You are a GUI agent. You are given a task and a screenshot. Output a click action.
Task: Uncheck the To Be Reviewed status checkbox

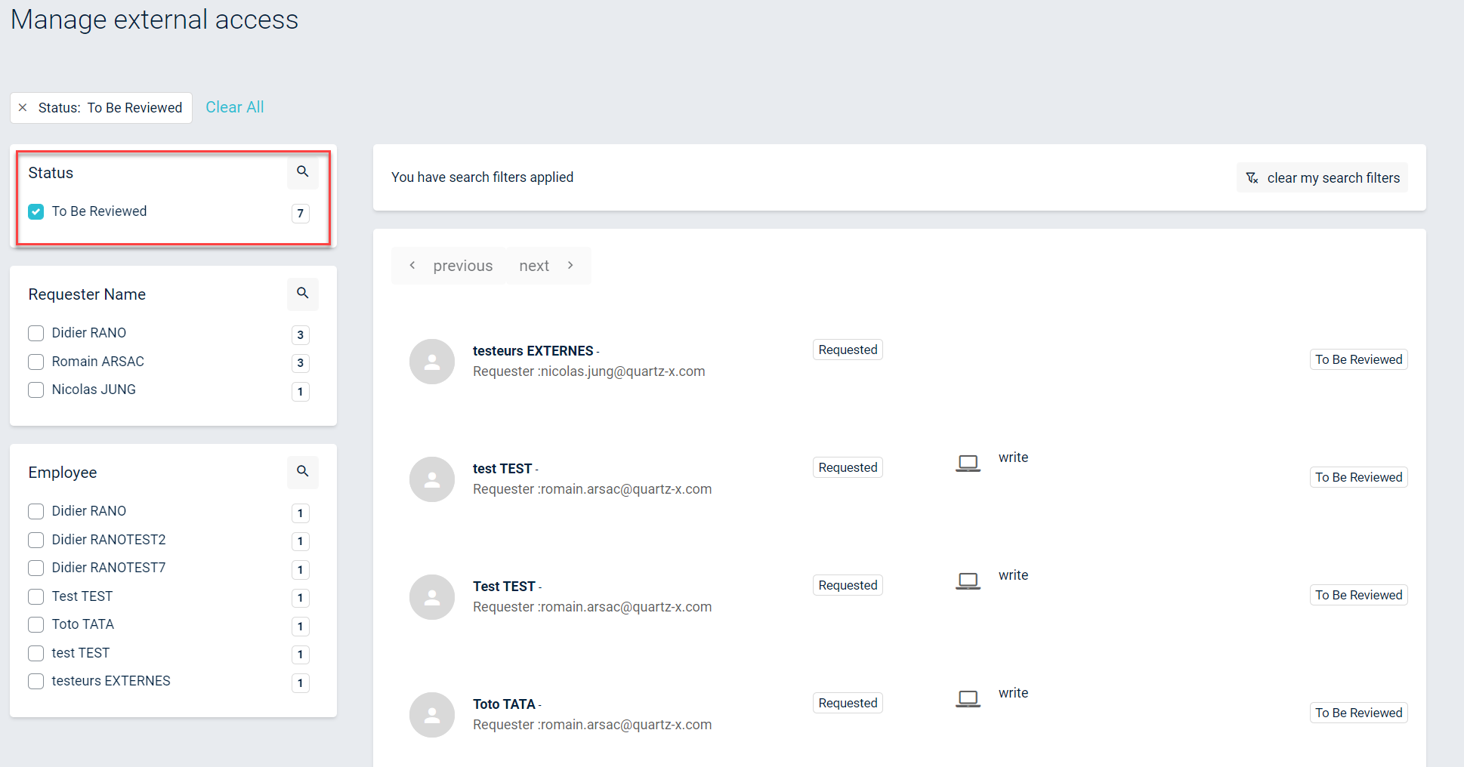tap(36, 212)
